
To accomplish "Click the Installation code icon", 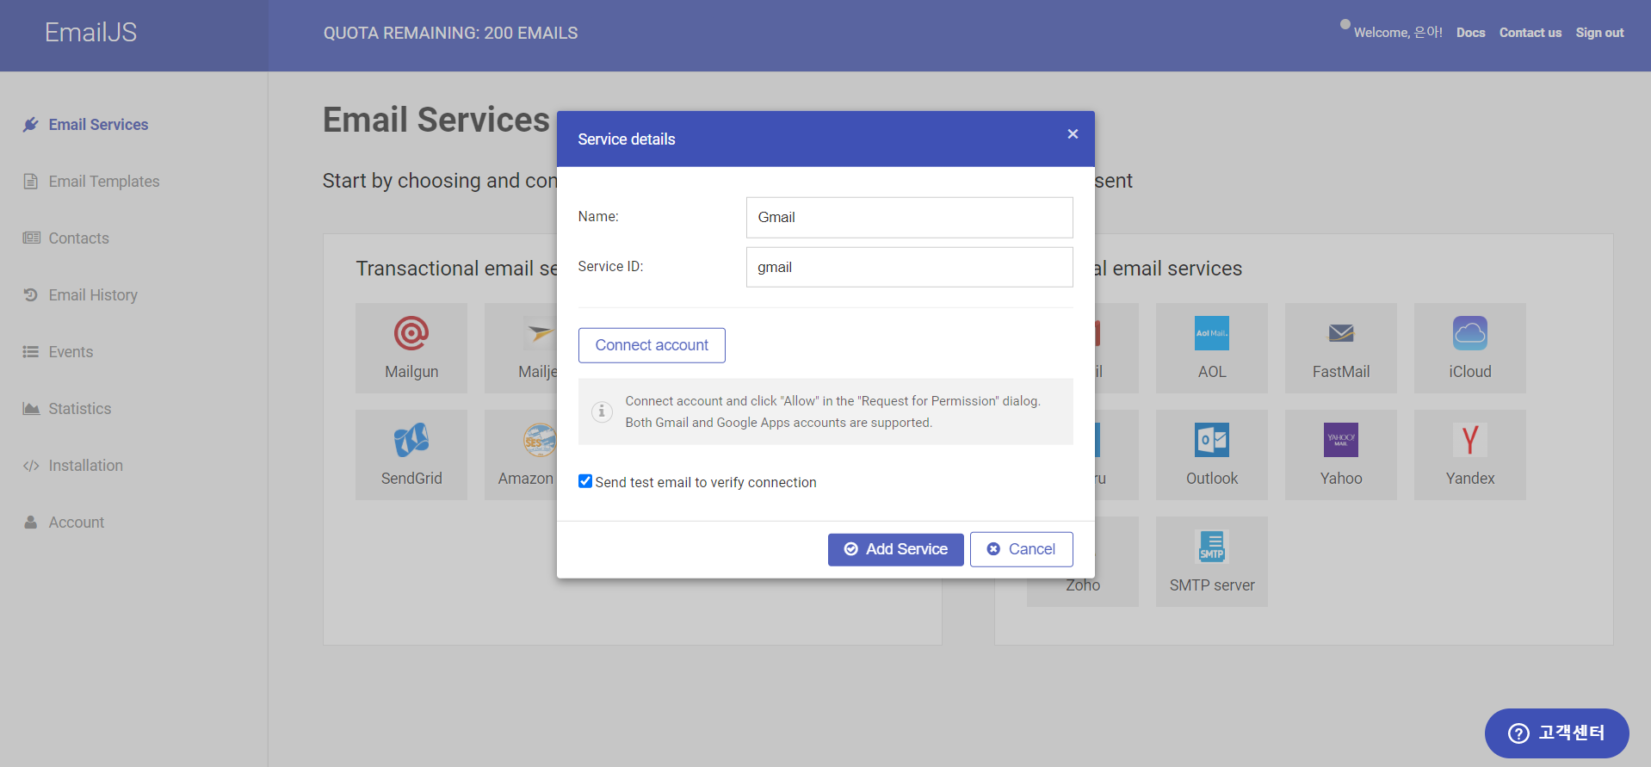I will click(x=31, y=466).
